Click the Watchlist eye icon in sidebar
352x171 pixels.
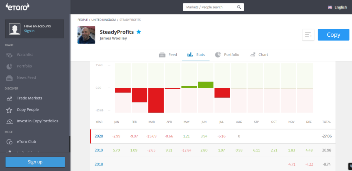pos(9,54)
